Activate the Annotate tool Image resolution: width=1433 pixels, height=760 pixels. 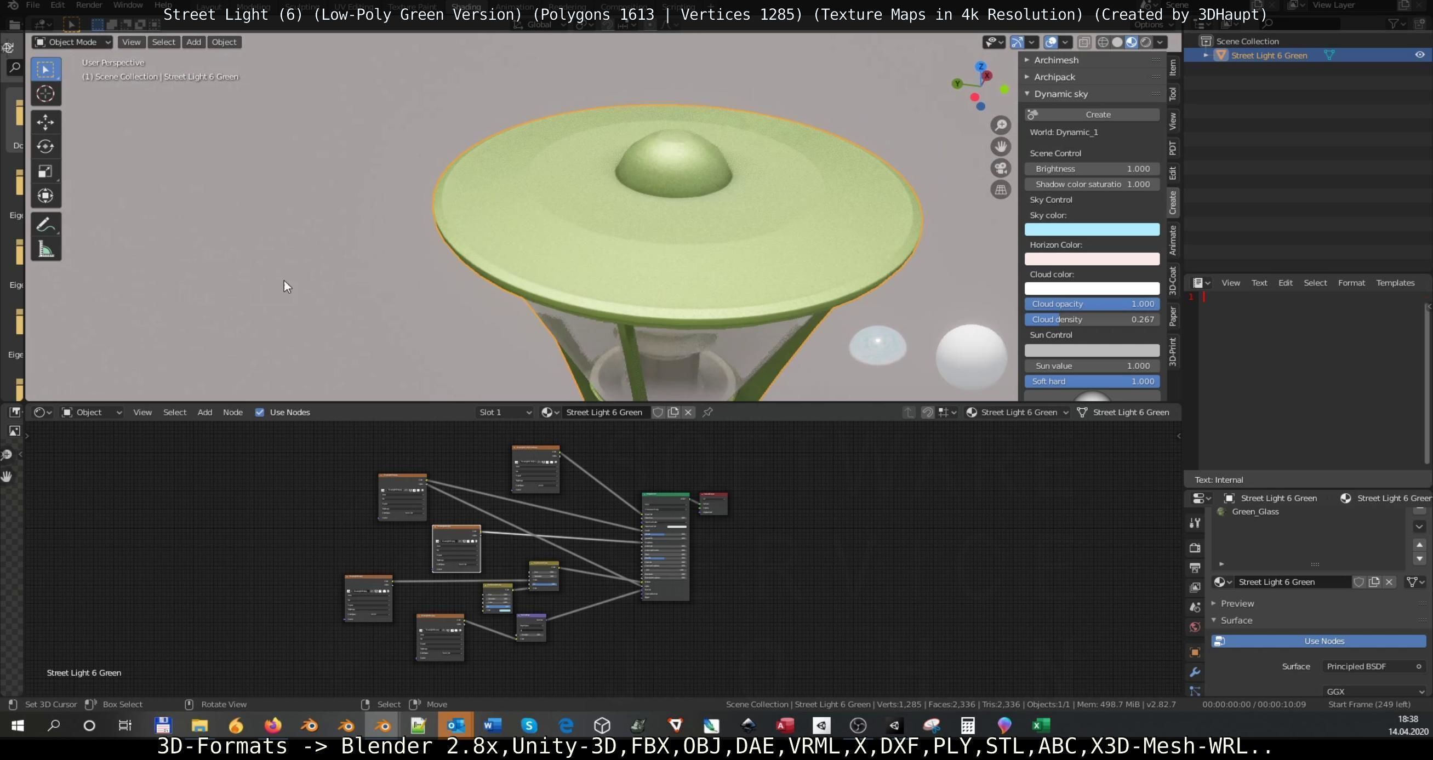pos(45,225)
